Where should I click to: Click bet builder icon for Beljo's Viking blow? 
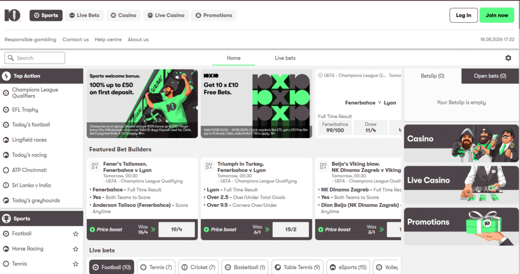(323, 165)
